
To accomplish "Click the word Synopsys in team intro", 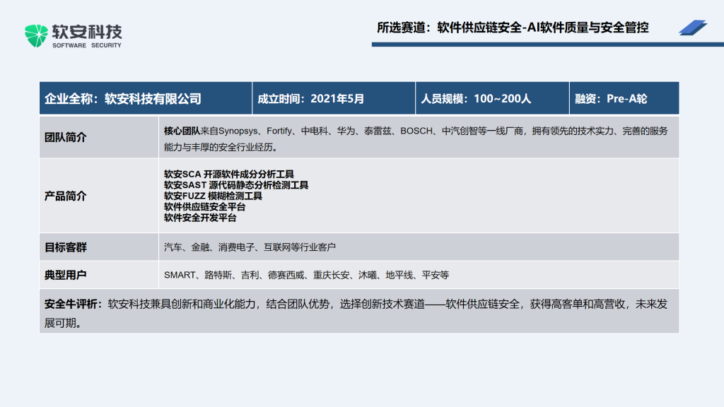I will [x=238, y=131].
